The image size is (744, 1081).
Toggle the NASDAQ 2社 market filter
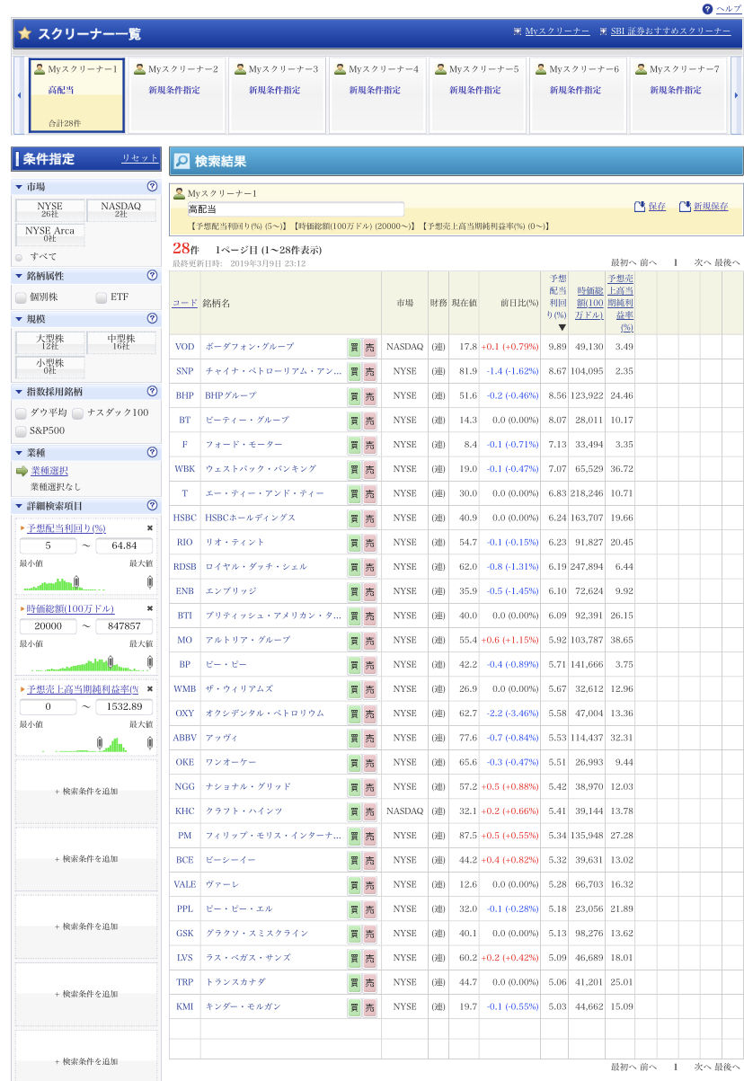(121, 209)
